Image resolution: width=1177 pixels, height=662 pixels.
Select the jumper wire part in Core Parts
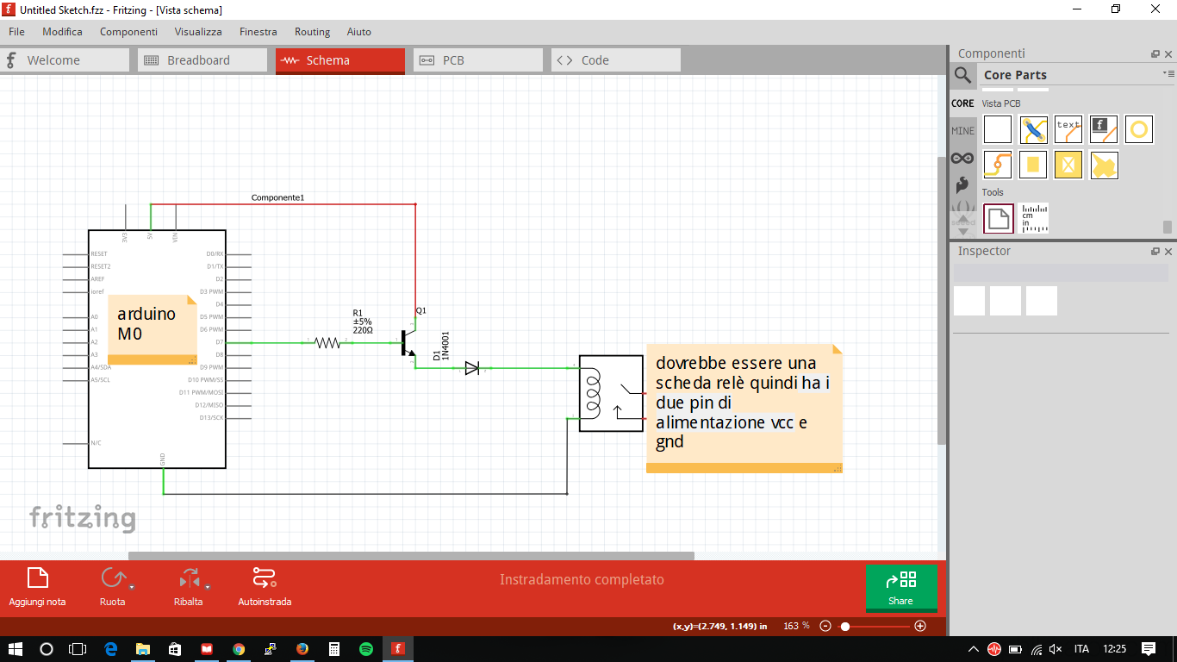tap(1032, 129)
